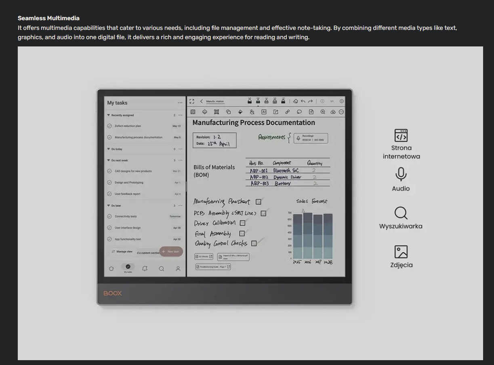
Task: Insert a link with chain icon
Action: click(288, 112)
